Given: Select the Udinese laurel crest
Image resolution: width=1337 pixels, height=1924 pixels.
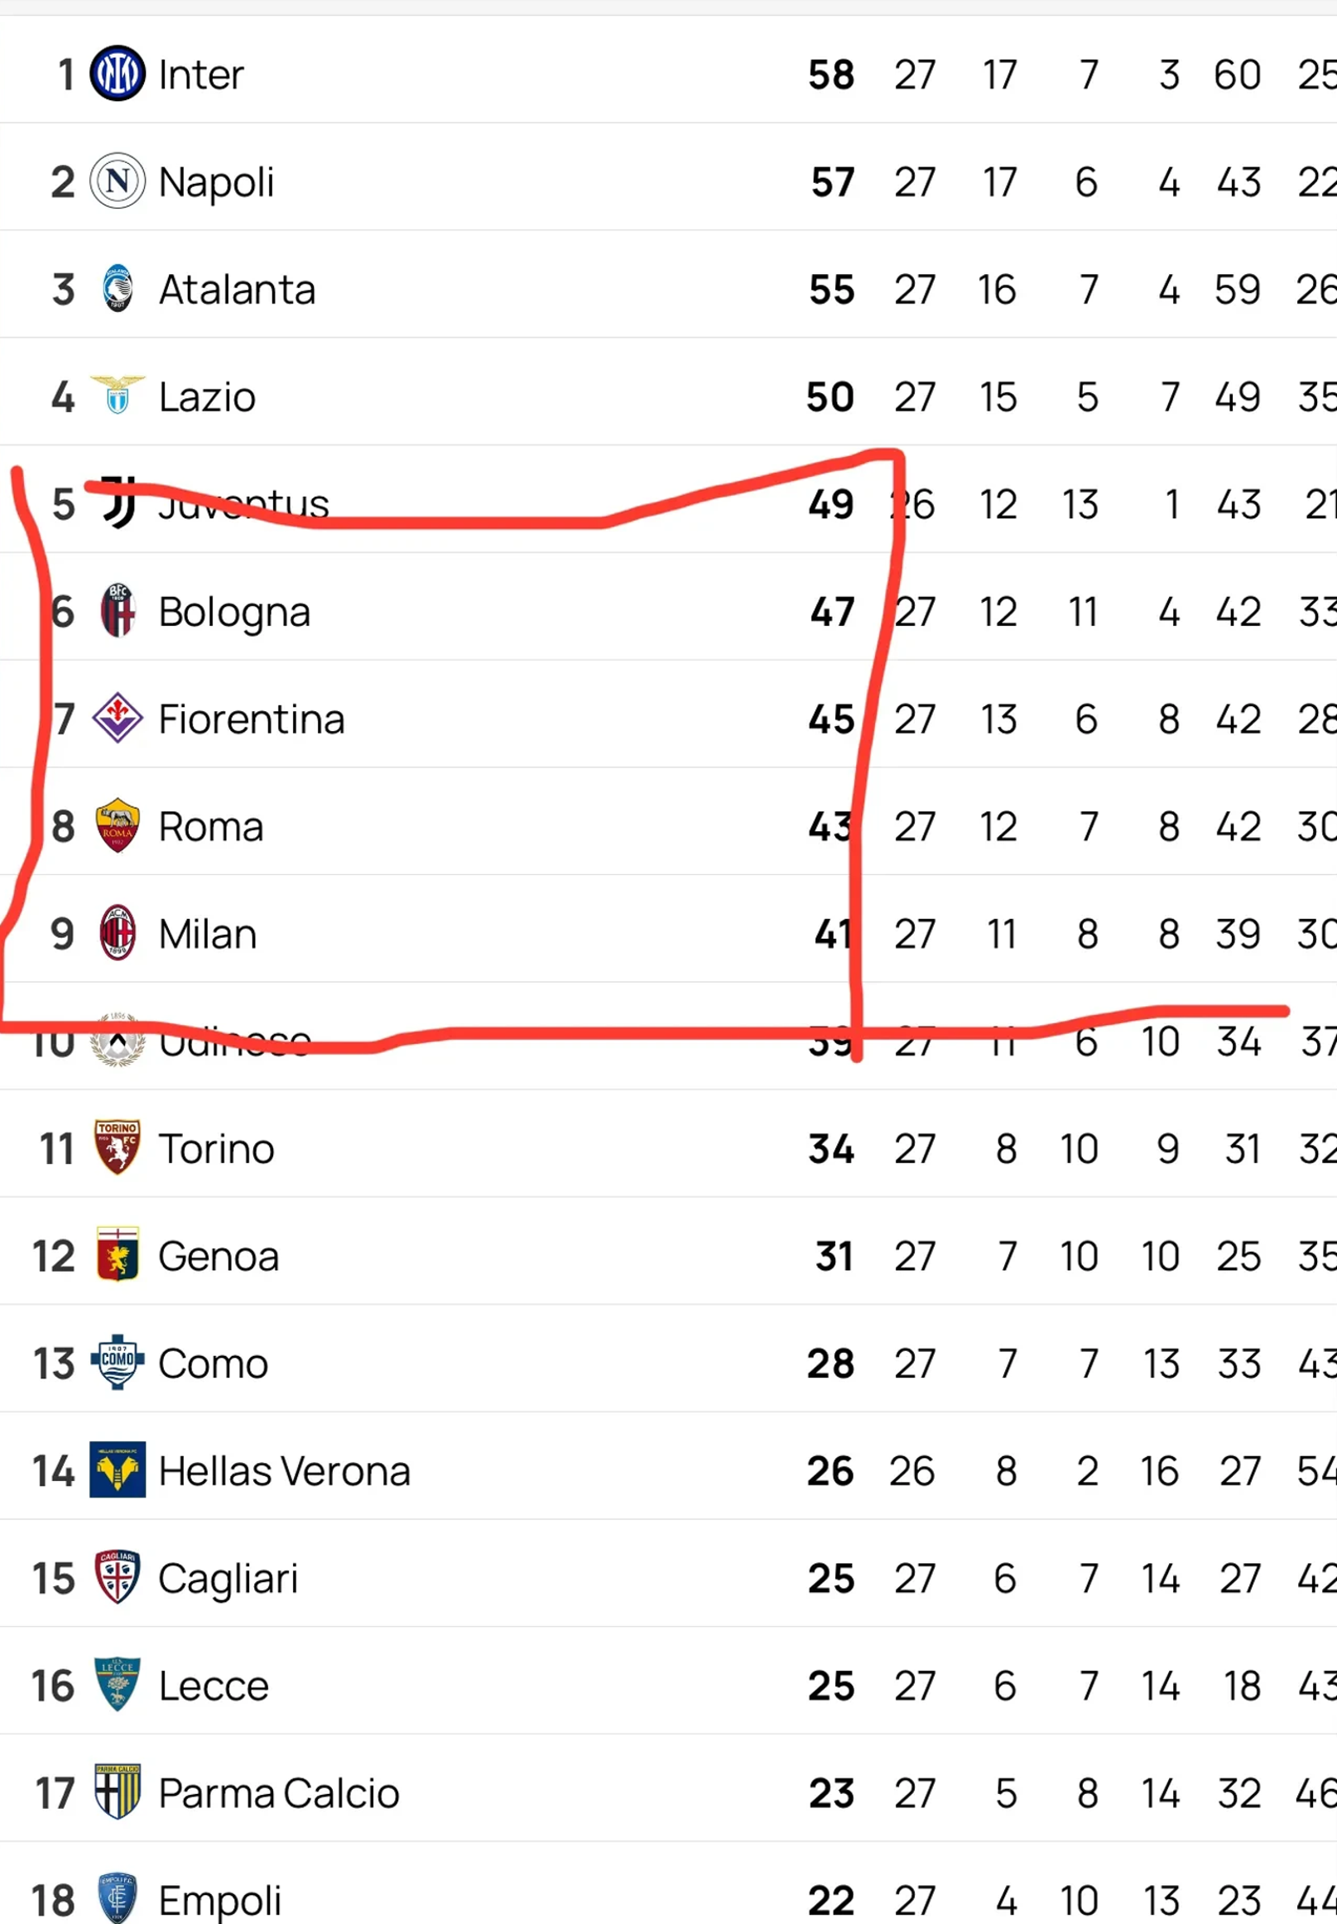Looking at the screenshot, I should (118, 1040).
